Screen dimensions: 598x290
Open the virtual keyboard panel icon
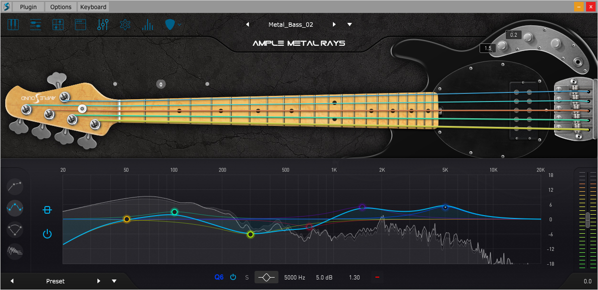[x=13, y=24]
